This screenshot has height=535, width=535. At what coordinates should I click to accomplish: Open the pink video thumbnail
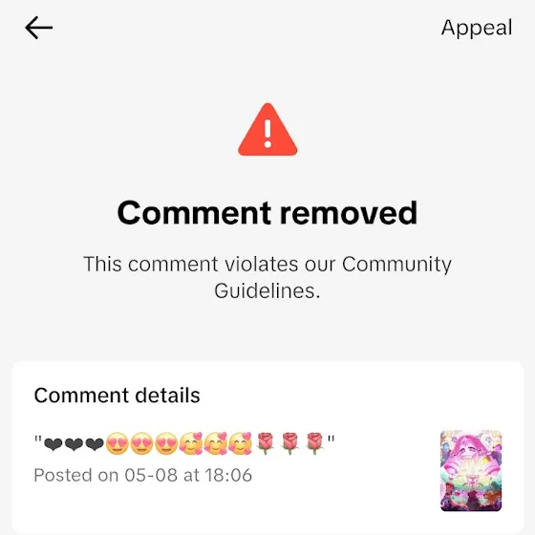[x=471, y=471]
